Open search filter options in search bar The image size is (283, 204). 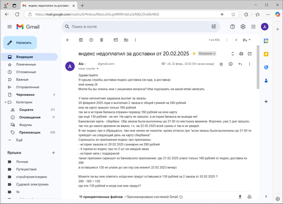pos(214,27)
